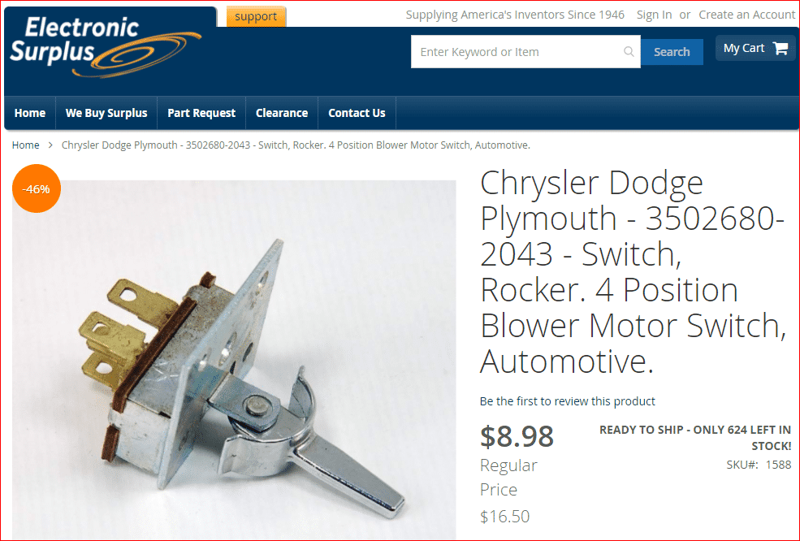This screenshot has width=800, height=541.
Task: Open the Clearance section
Action: (282, 113)
